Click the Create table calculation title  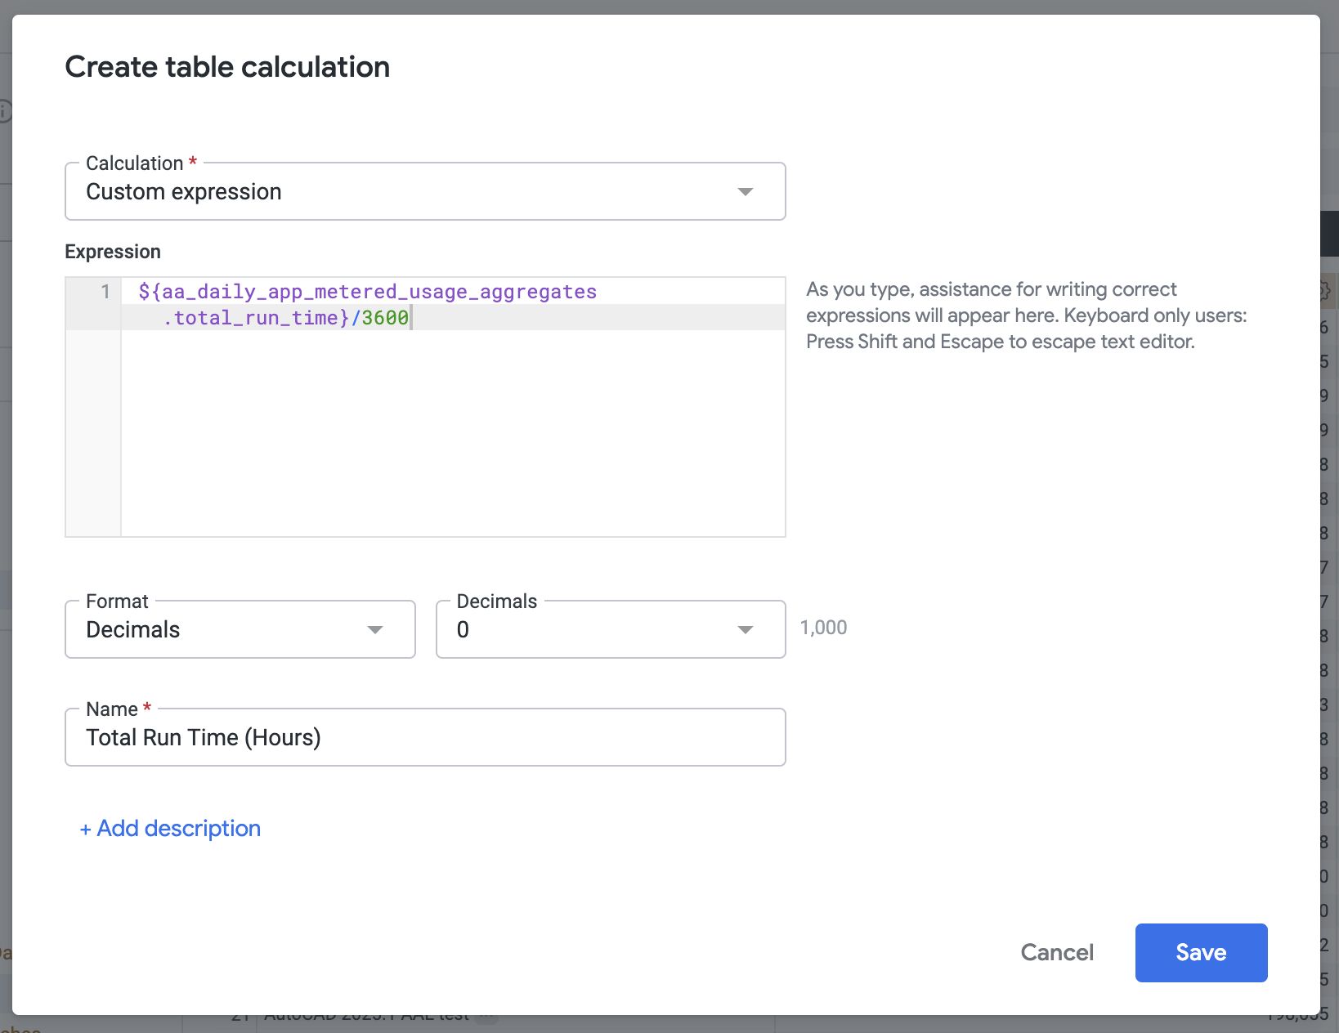coord(227,67)
